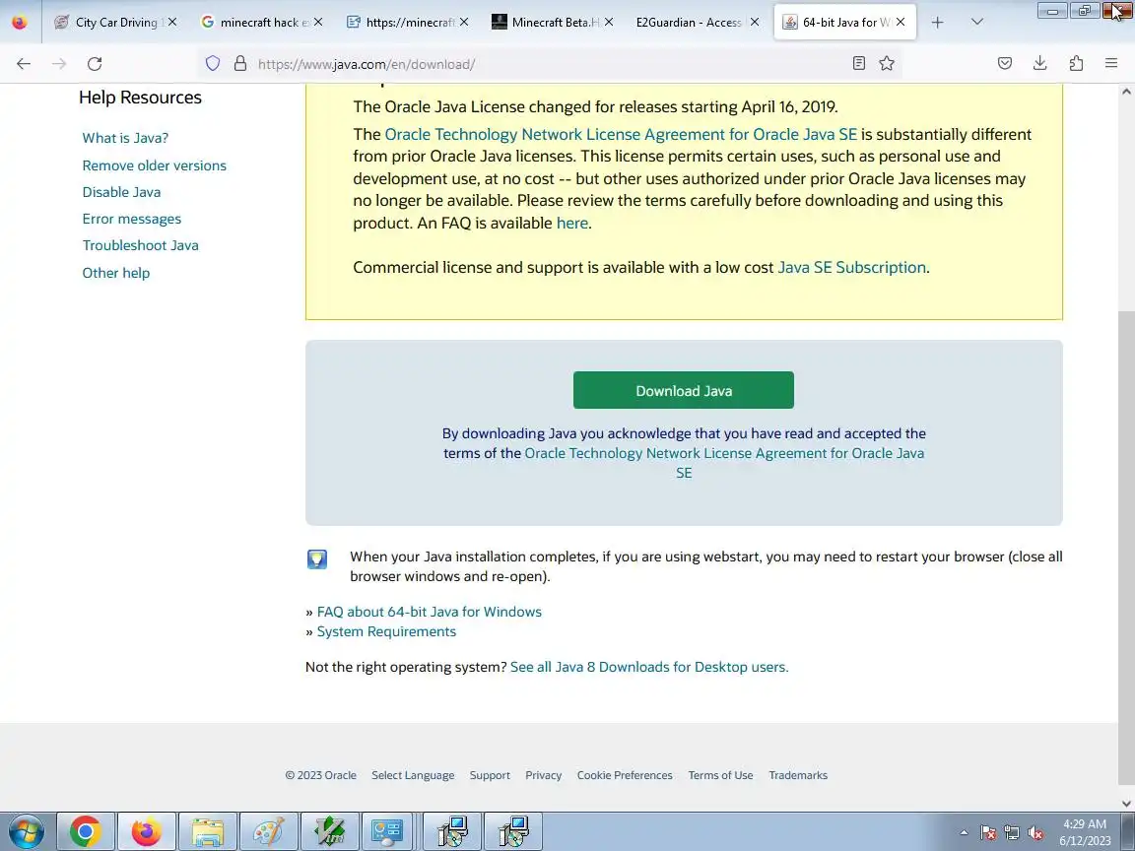Open the Pocket save icon
This screenshot has height=851, width=1135.
click(1005, 64)
